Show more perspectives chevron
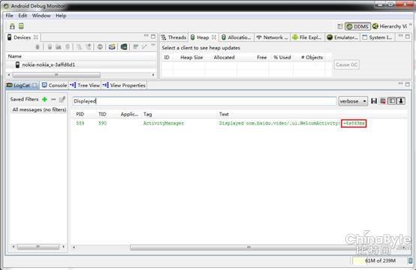 click(411, 25)
